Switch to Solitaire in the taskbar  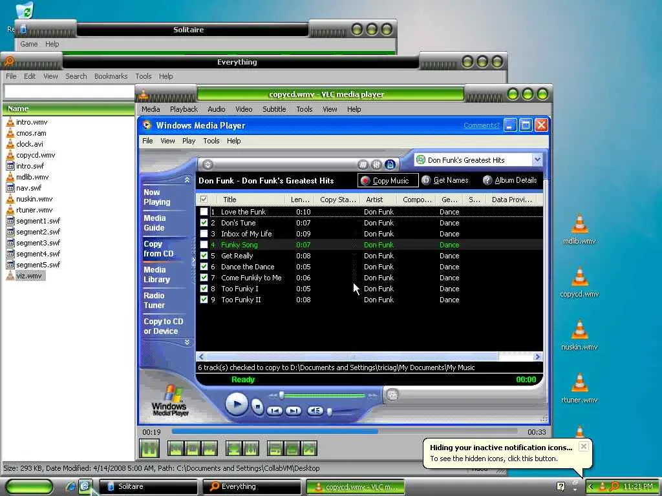(x=149, y=486)
